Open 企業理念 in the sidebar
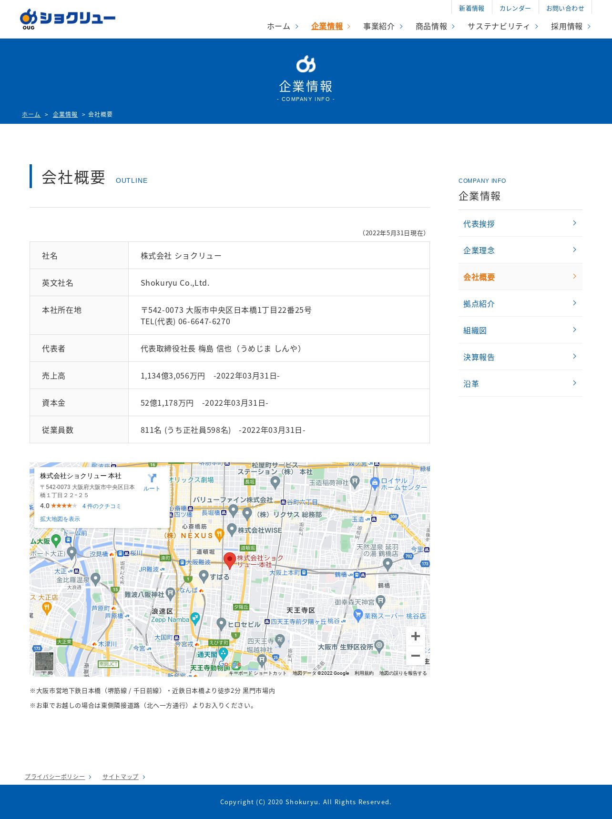 (520, 250)
